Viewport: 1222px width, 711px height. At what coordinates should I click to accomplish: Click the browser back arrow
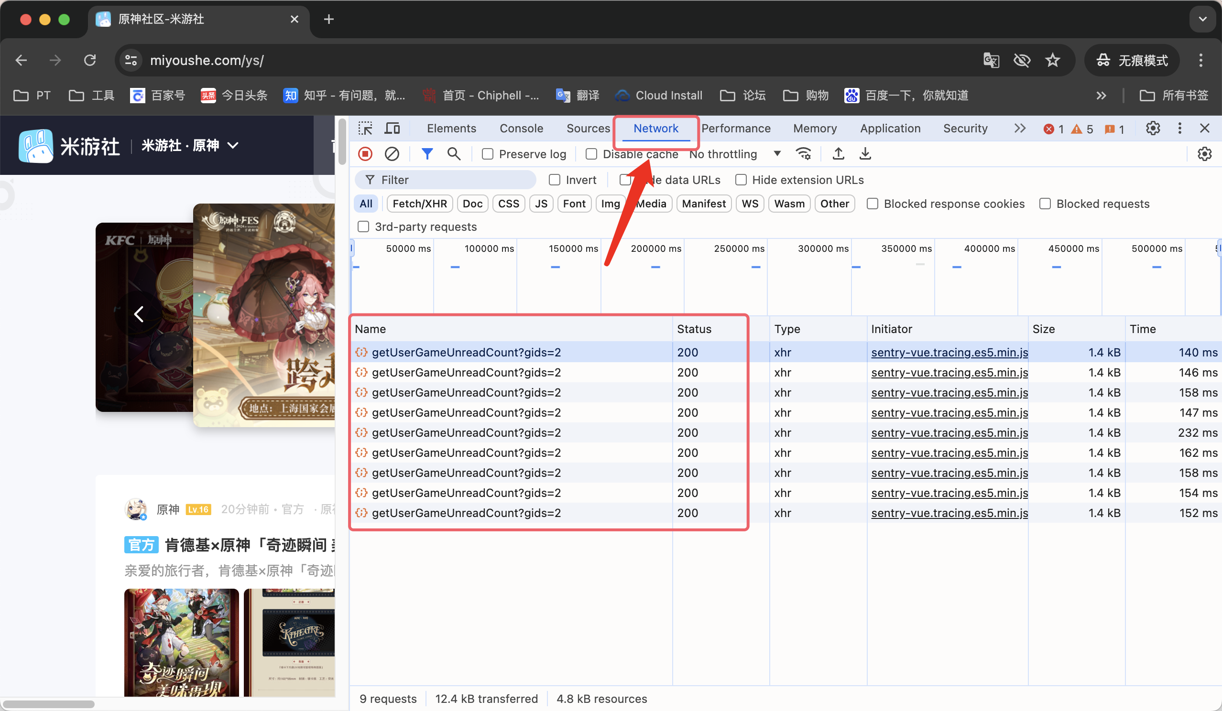tap(21, 60)
